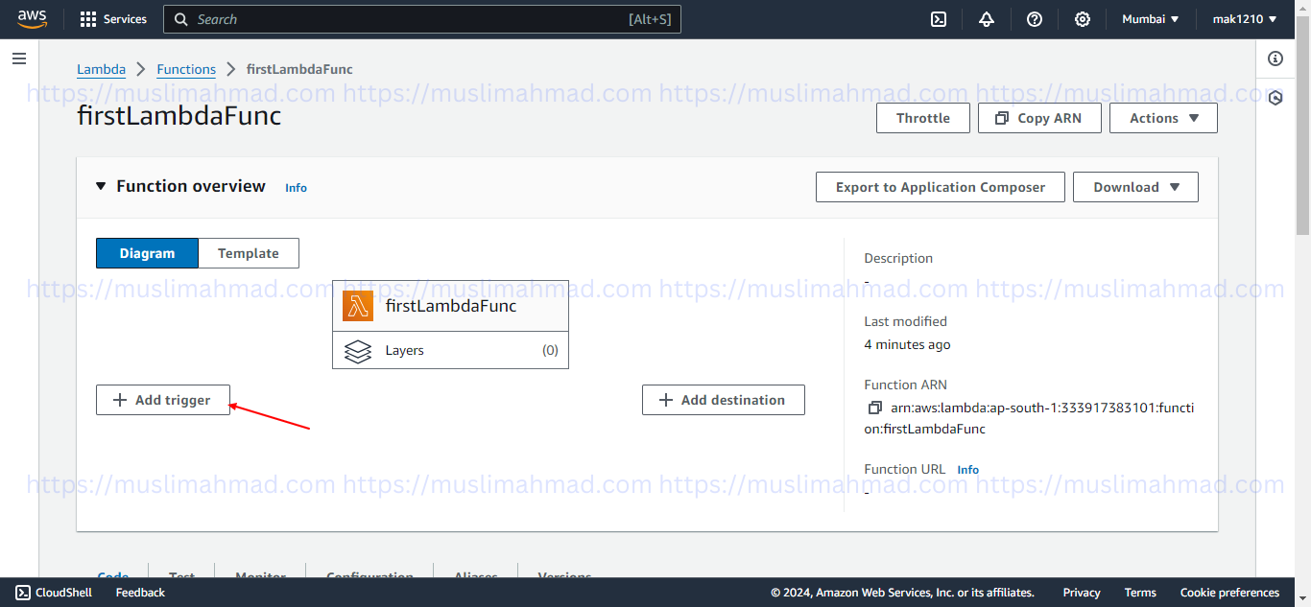Open the info panel icon on the right
This screenshot has height=607, width=1311.
click(1275, 59)
